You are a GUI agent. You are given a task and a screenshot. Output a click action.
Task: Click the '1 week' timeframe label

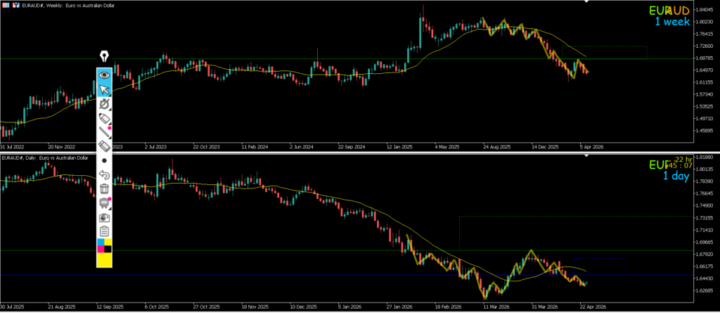(672, 21)
